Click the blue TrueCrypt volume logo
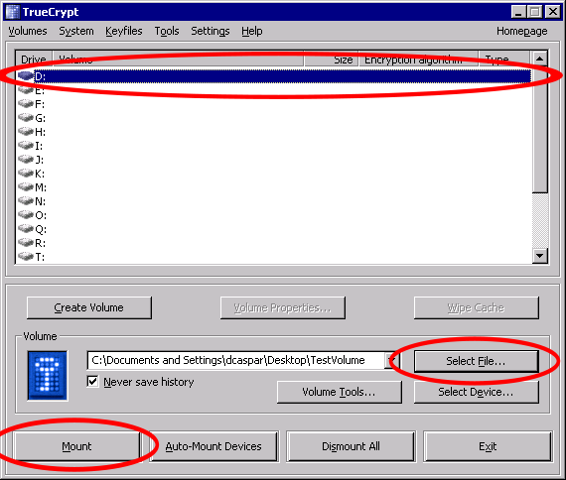Screen dimensions: 566x480 click(48, 376)
